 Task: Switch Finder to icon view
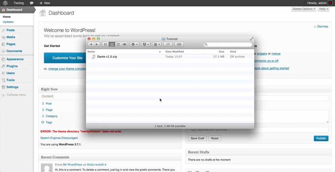coord(105,44)
